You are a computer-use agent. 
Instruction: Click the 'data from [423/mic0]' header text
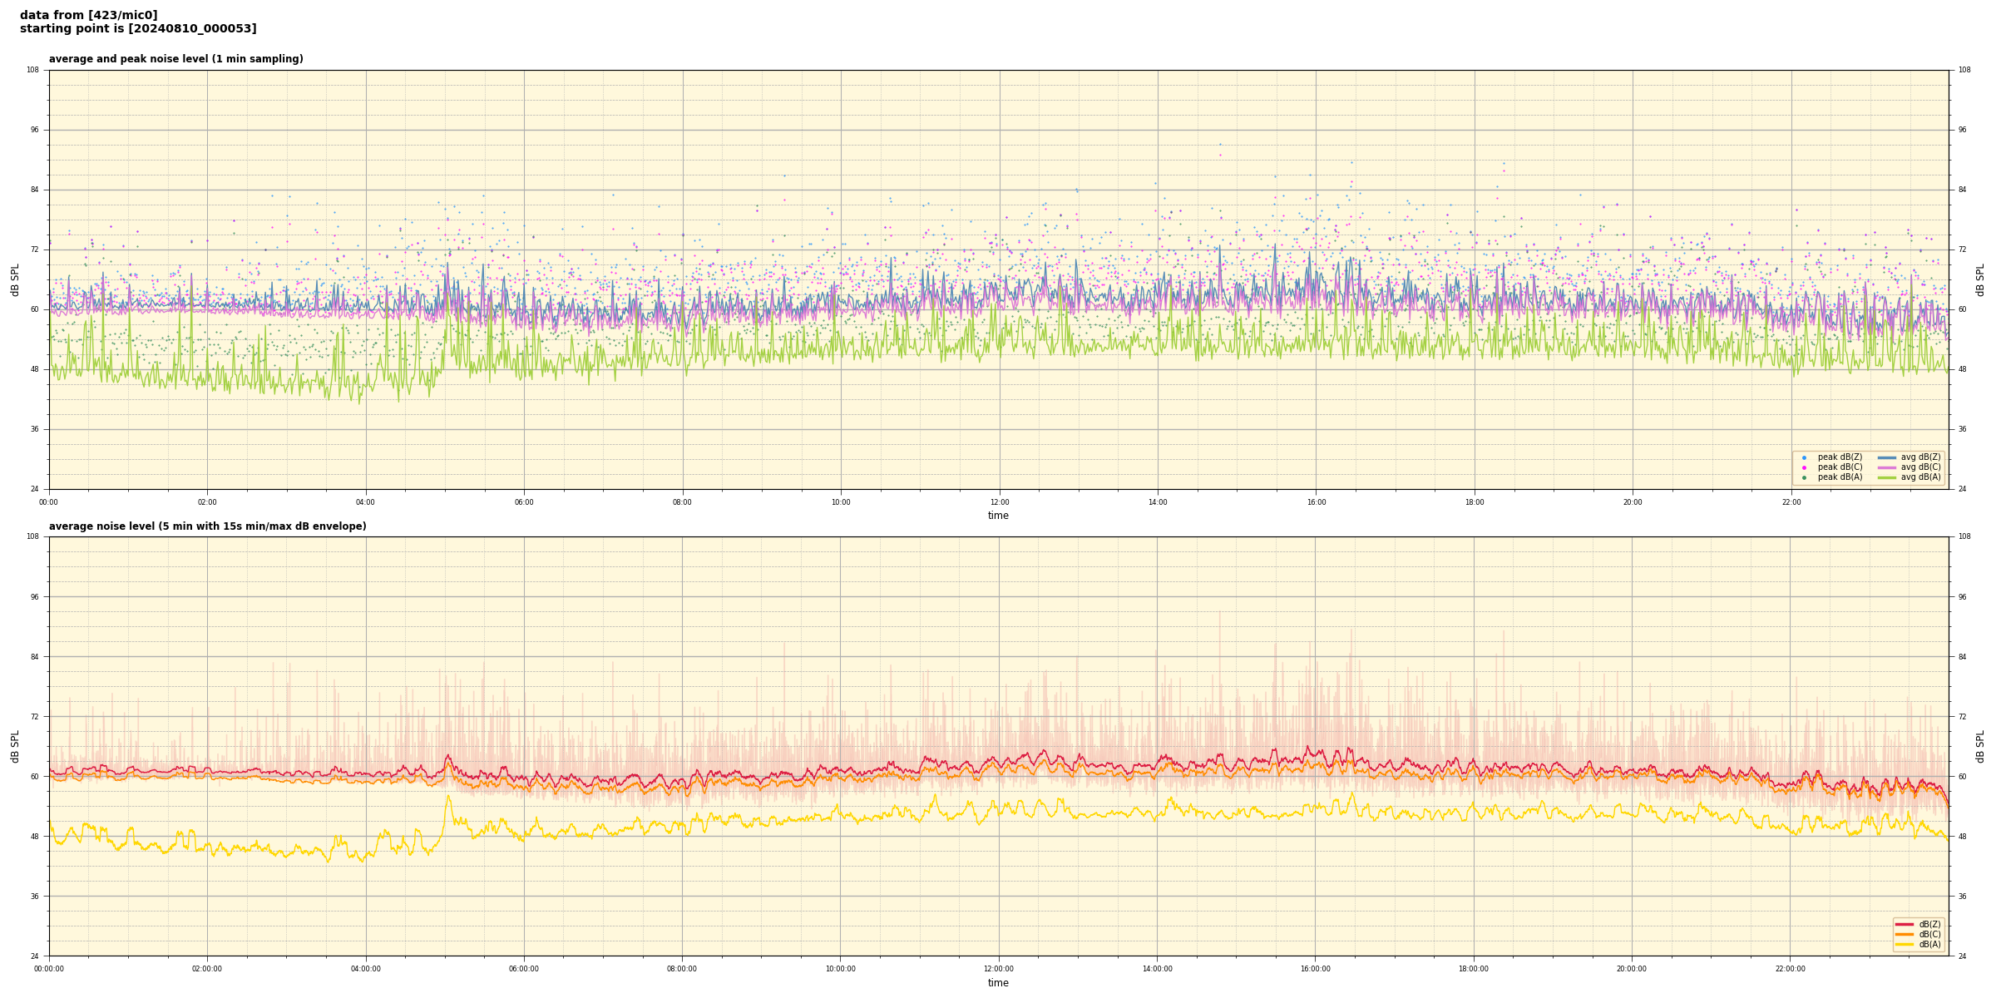coord(89,16)
